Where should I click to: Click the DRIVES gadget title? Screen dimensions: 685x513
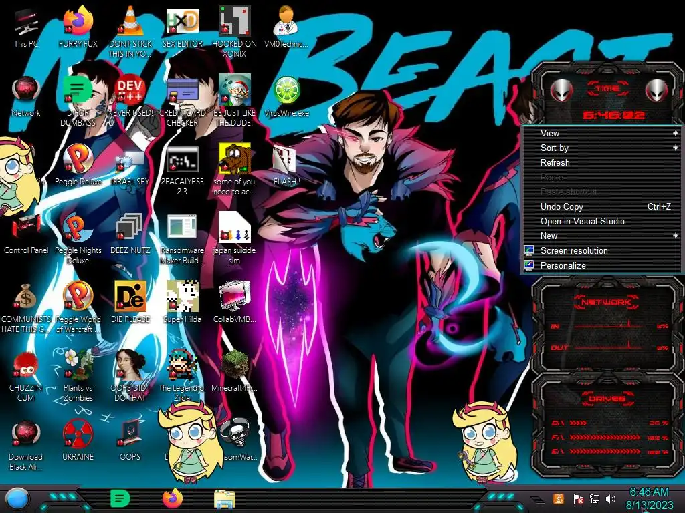607,399
